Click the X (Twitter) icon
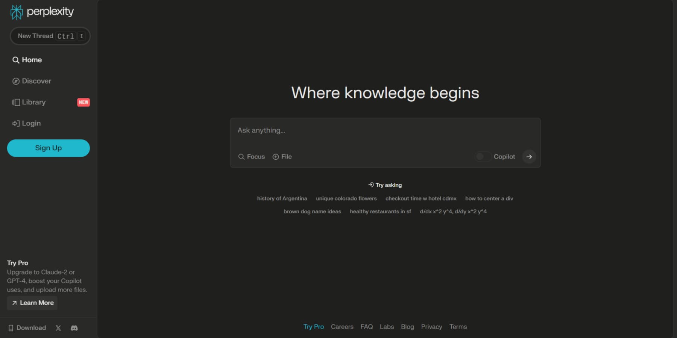Screen dimensions: 677x338 pyautogui.click(x=58, y=327)
